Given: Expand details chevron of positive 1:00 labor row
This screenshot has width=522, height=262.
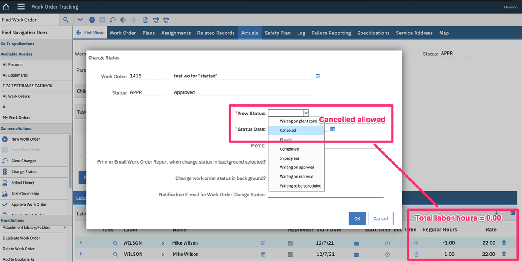Looking at the screenshot, I should 81,254.
